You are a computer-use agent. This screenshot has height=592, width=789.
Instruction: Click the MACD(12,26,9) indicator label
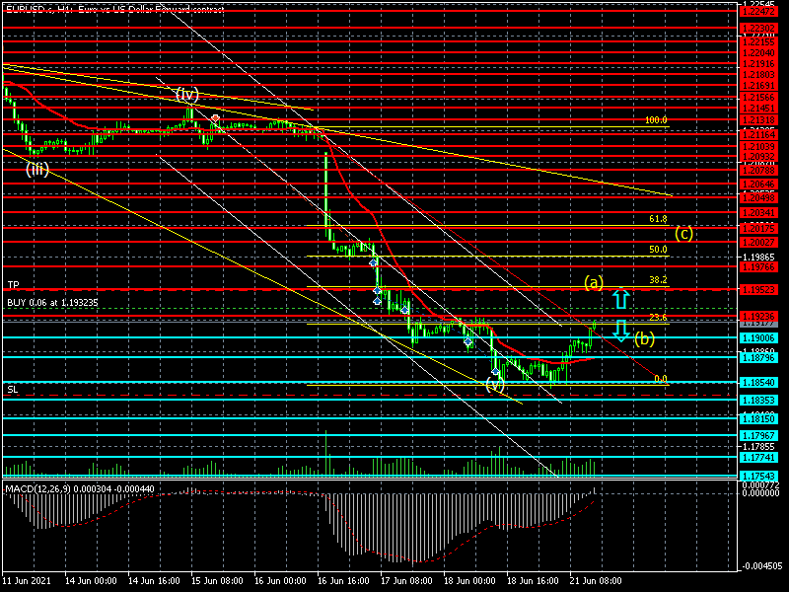[x=80, y=488]
